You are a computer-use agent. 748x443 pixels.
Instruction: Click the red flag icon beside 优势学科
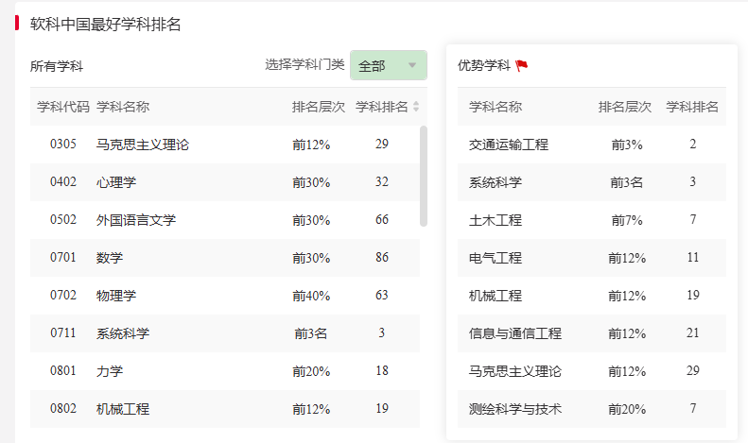pyautogui.click(x=522, y=66)
